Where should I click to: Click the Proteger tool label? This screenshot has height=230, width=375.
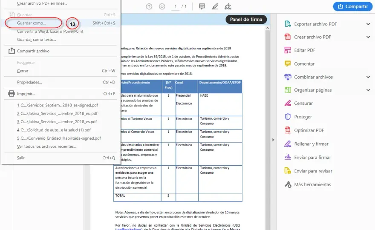tap(303, 117)
